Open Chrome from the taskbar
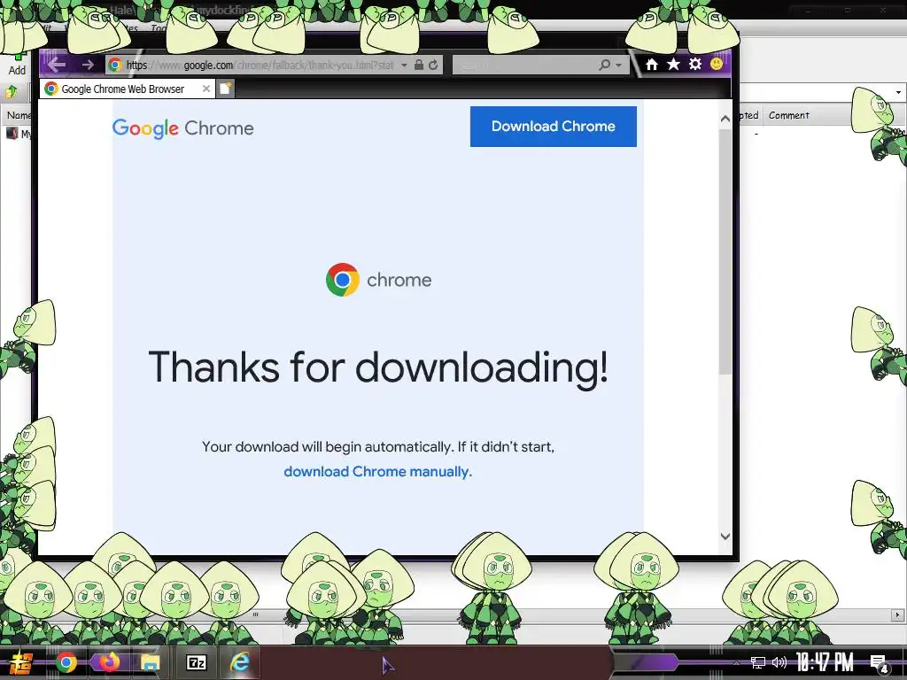 pyautogui.click(x=66, y=662)
